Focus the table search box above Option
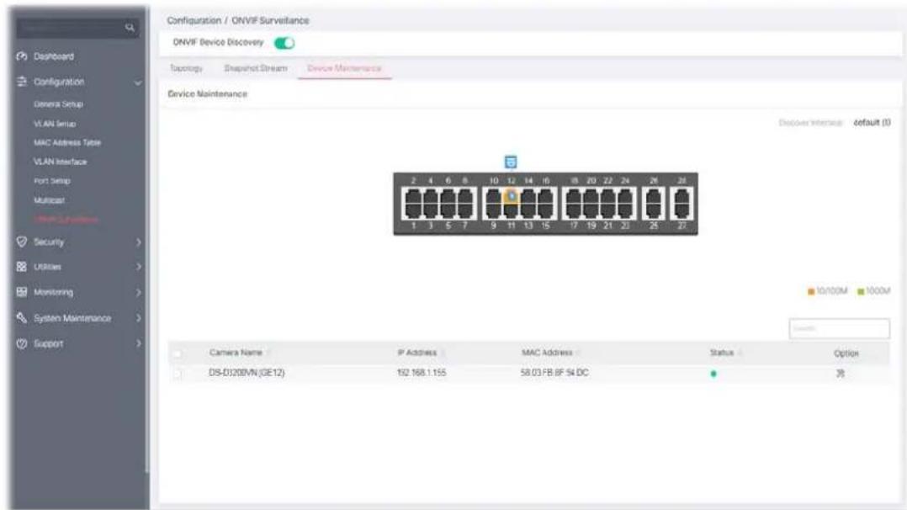 coord(840,328)
